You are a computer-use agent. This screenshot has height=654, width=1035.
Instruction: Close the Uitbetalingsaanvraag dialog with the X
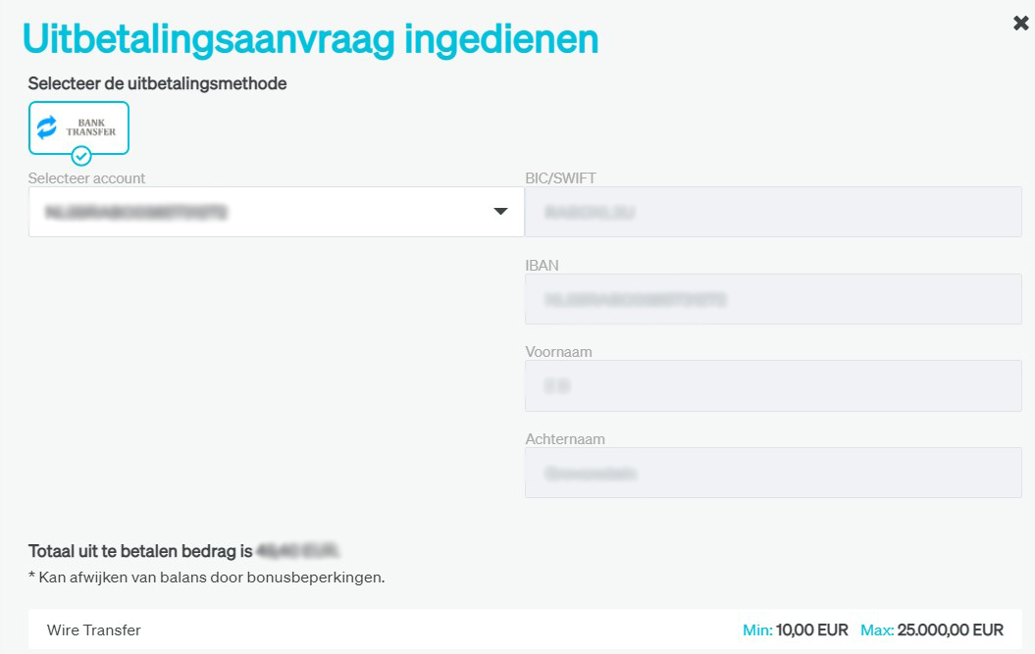point(1020,23)
